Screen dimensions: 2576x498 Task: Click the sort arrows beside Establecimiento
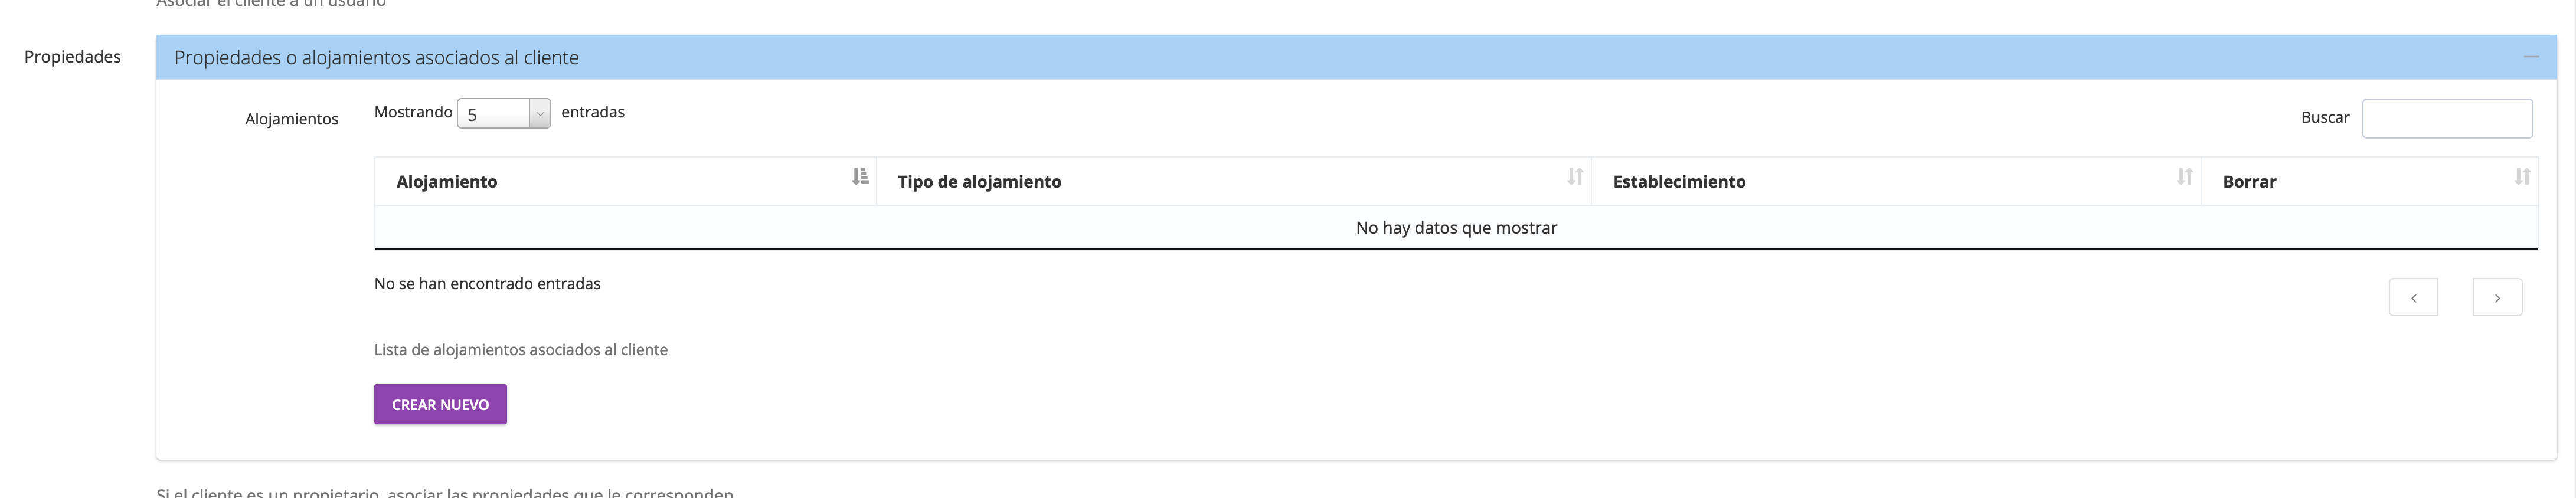point(2184,177)
